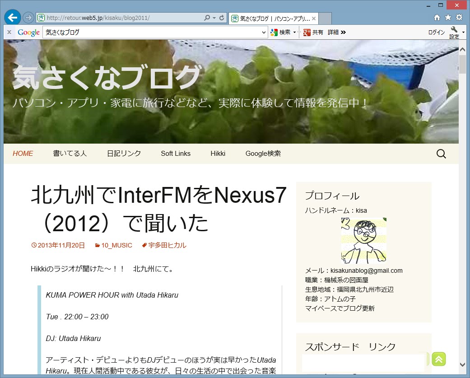Click the スポンサード リンク heading
470x378 pixels.
click(350, 347)
